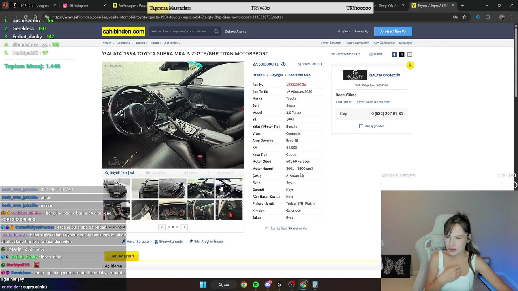Open the Galata Otomotiv store logo

(x=355, y=75)
